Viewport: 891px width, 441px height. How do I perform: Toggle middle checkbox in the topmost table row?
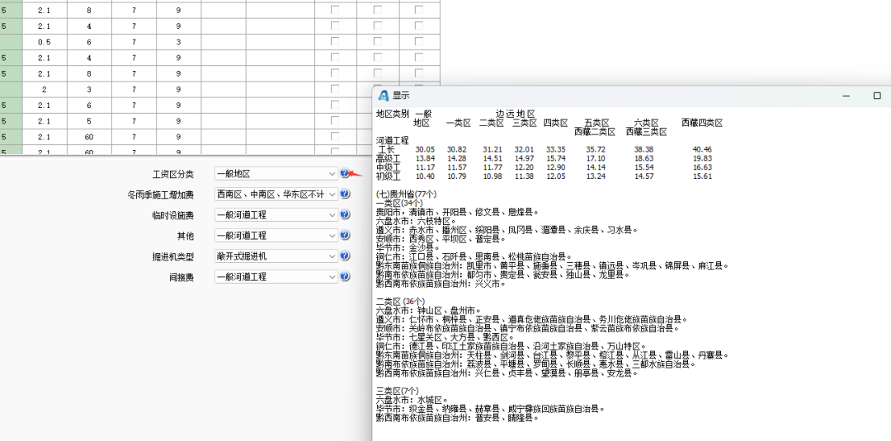[x=377, y=10]
